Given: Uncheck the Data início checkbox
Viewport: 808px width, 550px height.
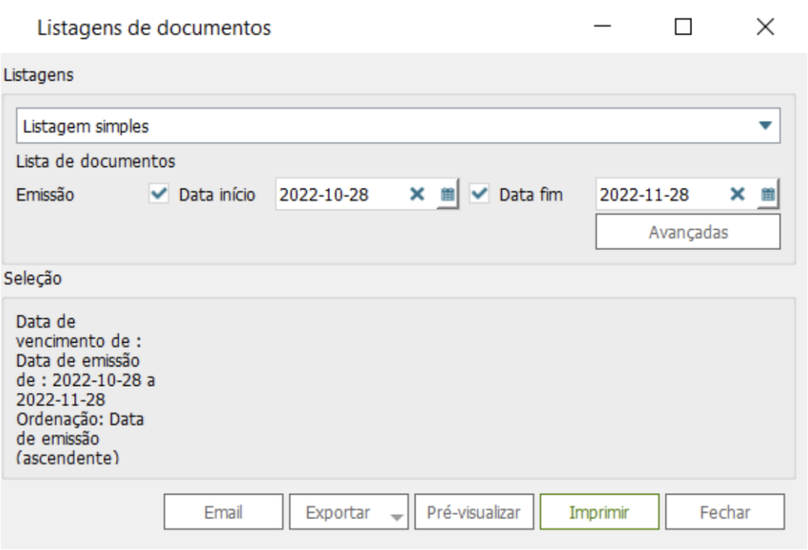Looking at the screenshot, I should pos(160,195).
